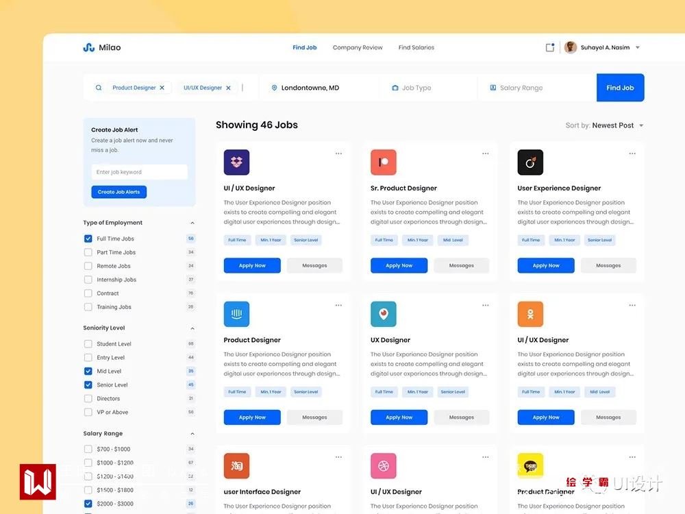Screen dimensions: 685x514
Task: Switch to the Find Salaries tab
Action: 416,47
